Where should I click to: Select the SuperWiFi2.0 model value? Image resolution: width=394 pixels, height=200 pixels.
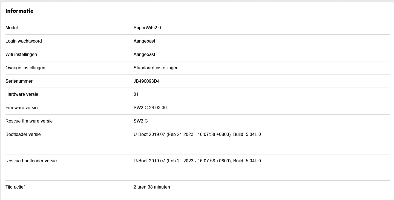click(x=147, y=28)
